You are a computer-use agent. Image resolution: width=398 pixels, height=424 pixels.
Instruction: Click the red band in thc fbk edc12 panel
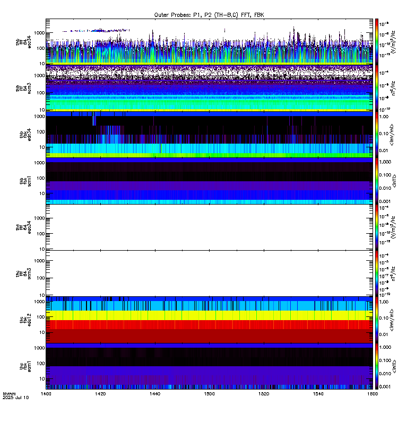pyautogui.click(x=209, y=324)
